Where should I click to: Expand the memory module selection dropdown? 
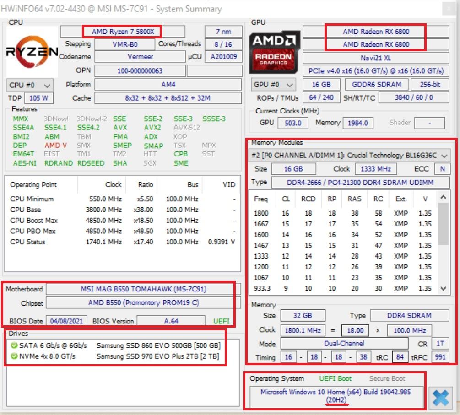pyautogui.click(x=349, y=155)
